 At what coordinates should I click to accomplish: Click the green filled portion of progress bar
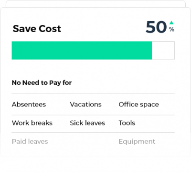[82, 50]
